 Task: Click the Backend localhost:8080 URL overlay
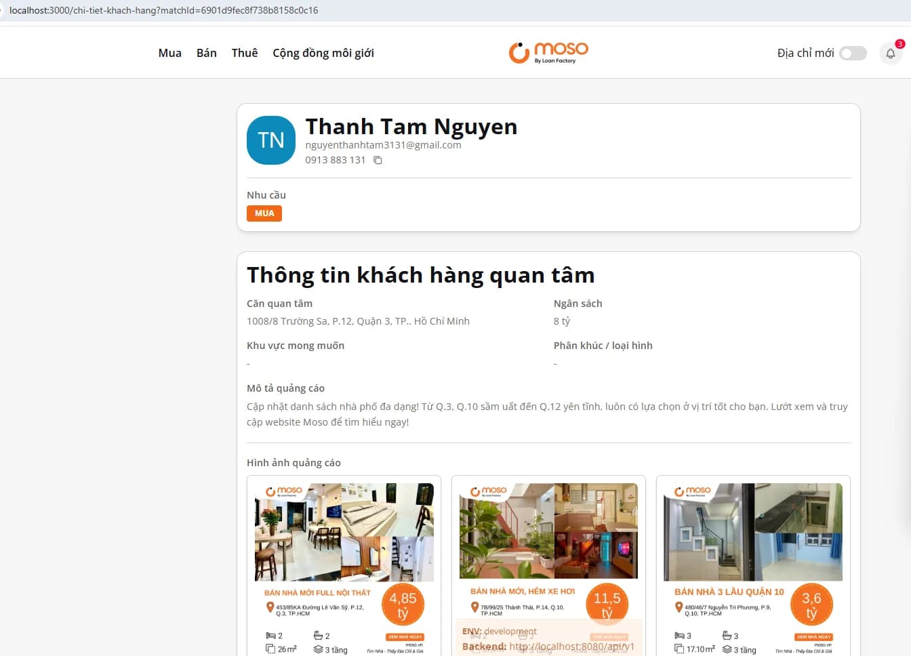(571, 647)
